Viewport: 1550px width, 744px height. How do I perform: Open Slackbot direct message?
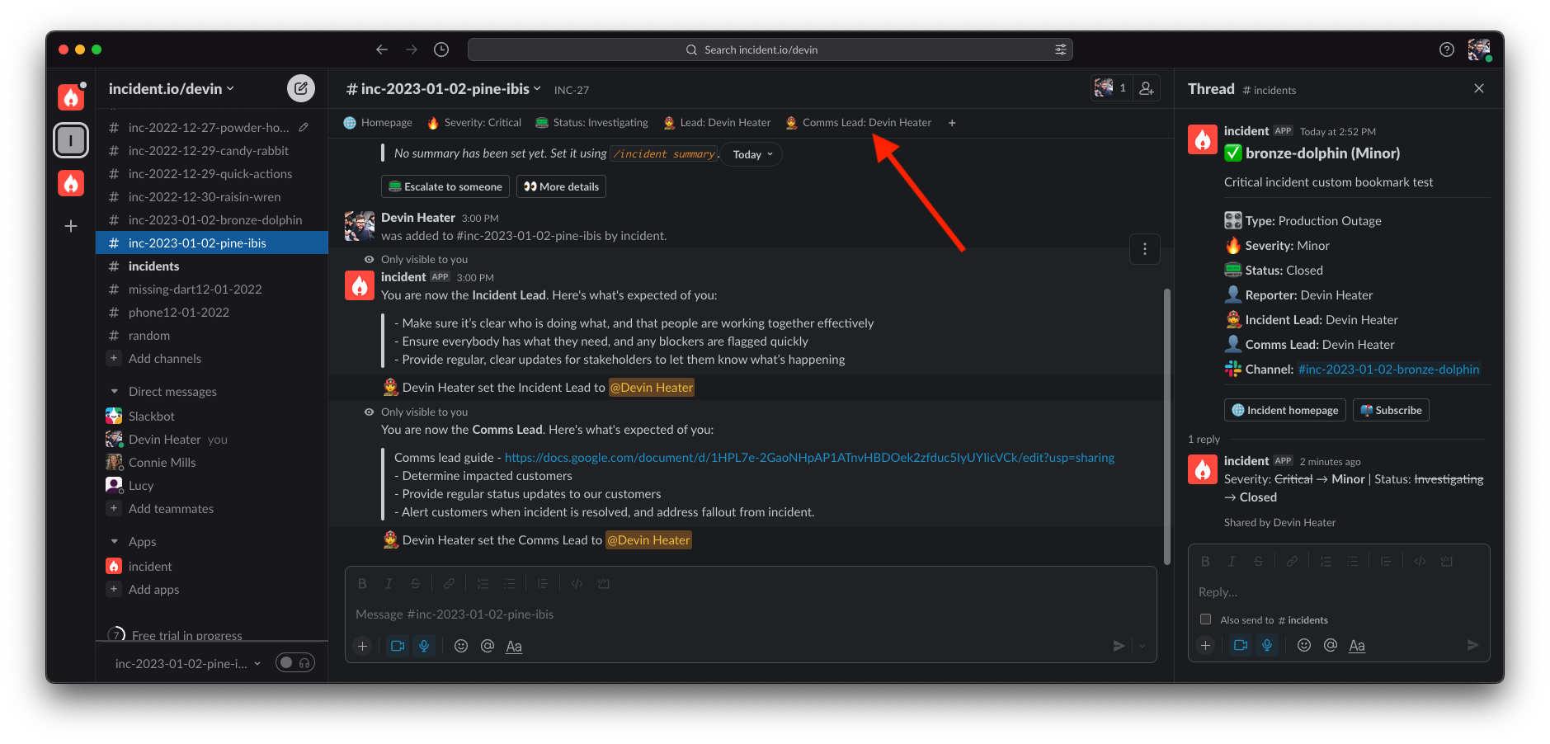(212, 416)
